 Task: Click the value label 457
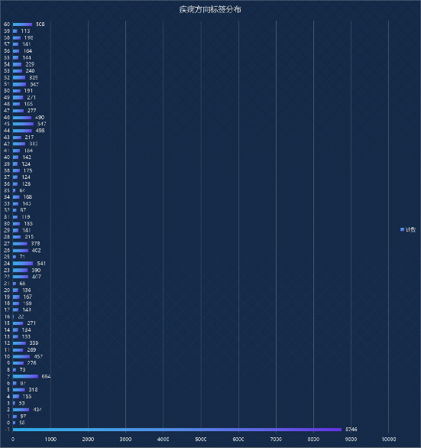38,356
